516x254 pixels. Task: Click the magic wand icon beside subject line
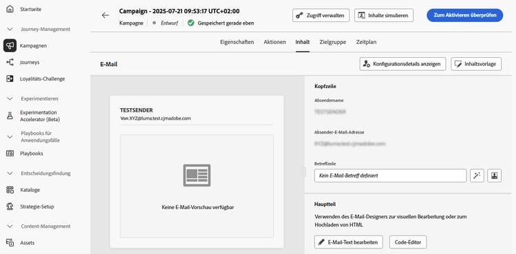coord(477,176)
